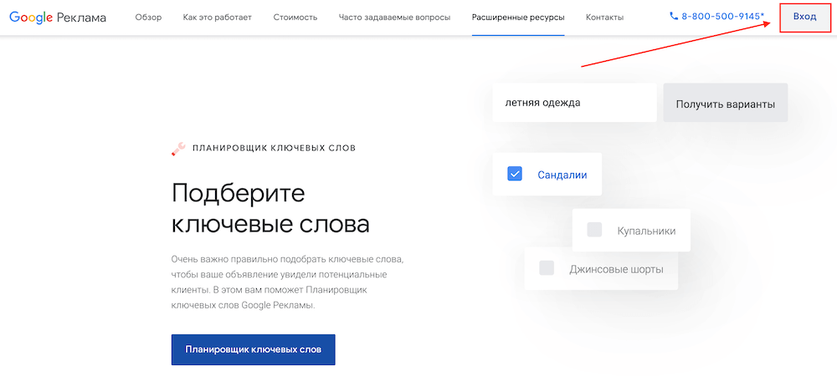Click the Google Реклама logo
837x376 pixels.
[58, 18]
